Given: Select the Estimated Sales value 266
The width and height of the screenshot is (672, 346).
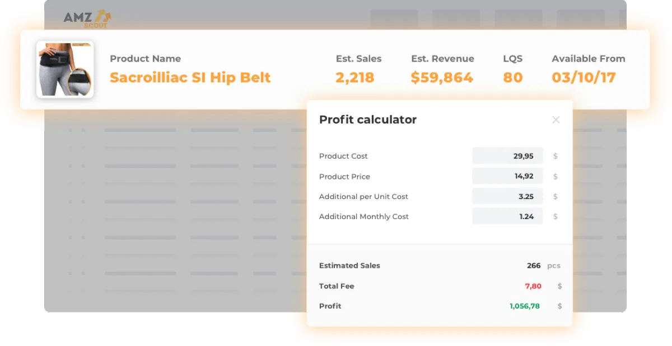Looking at the screenshot, I should pos(534,266).
